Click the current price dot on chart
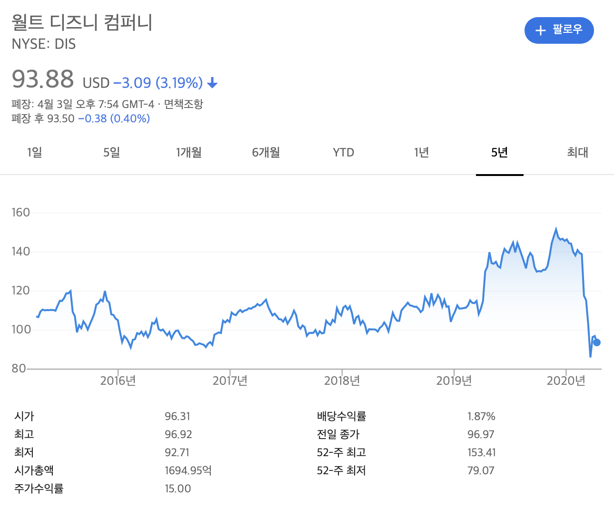 tap(597, 342)
